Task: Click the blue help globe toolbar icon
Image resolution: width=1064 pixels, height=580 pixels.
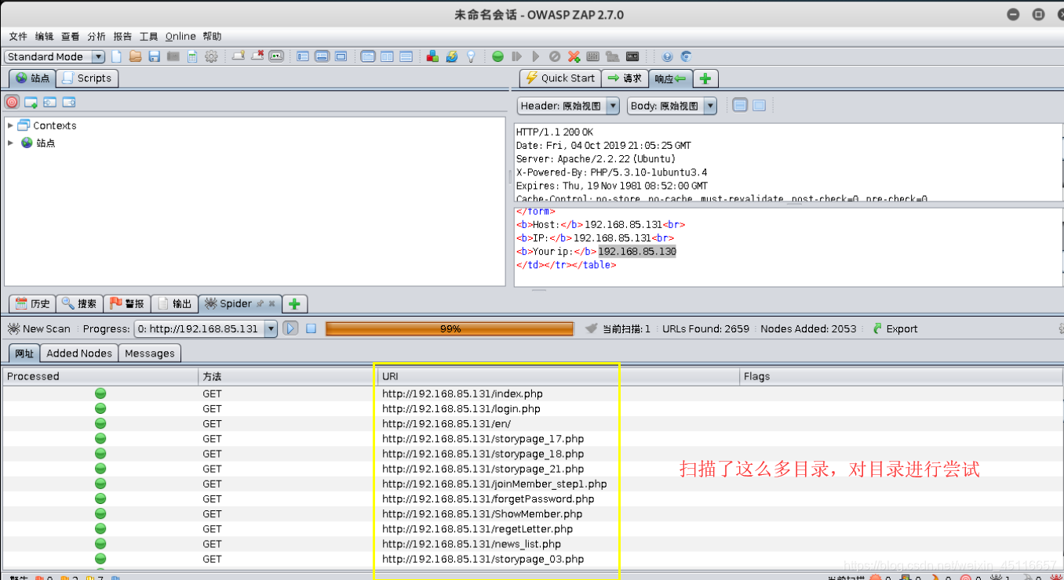Action: point(668,56)
